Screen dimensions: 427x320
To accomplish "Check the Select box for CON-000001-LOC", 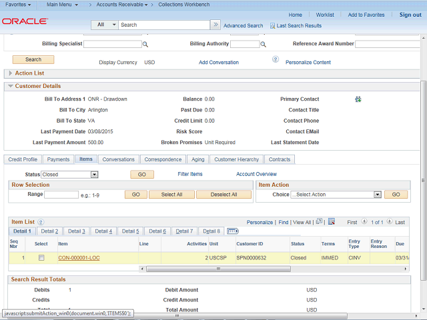I will tap(41, 257).
